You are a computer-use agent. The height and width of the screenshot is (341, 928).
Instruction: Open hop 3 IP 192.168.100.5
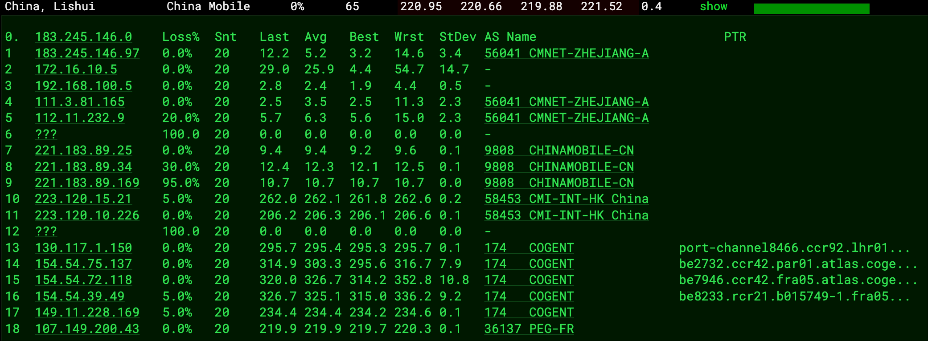[x=83, y=86]
